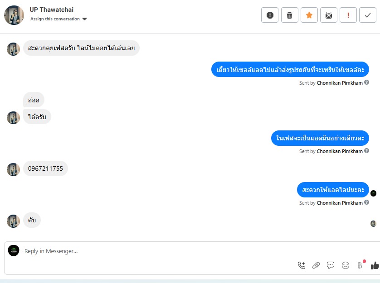The width and height of the screenshot is (380, 283).
Task: Flag conversation with the red exclamation mark button
Action: 348,15
